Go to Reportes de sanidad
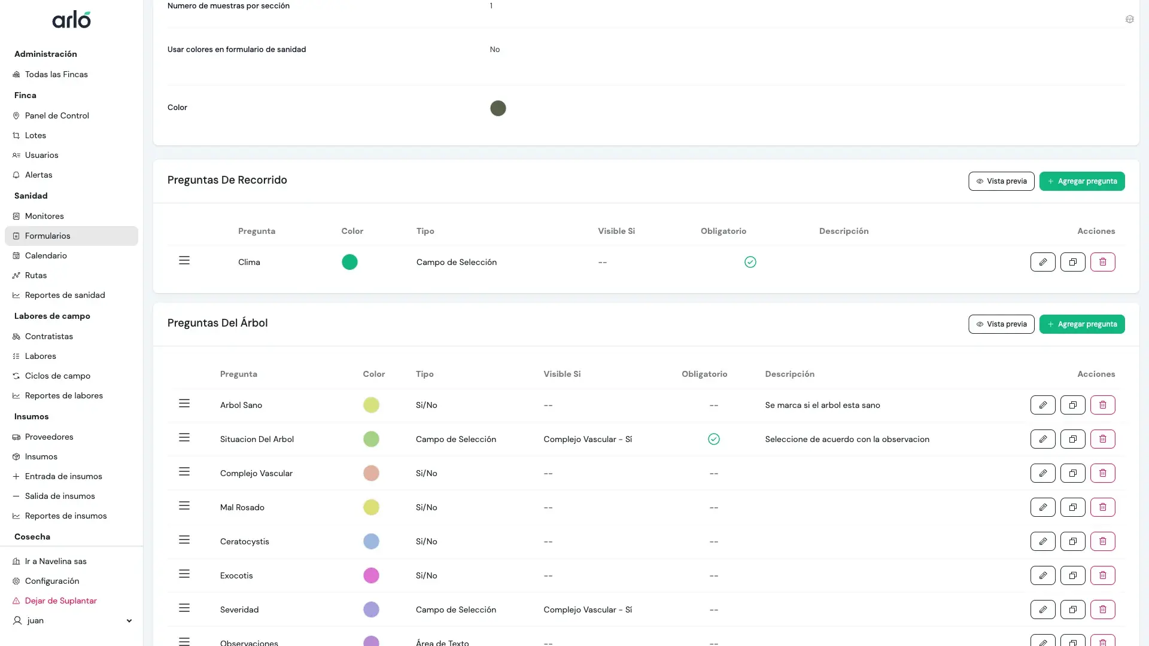The width and height of the screenshot is (1149, 646). pos(65,295)
